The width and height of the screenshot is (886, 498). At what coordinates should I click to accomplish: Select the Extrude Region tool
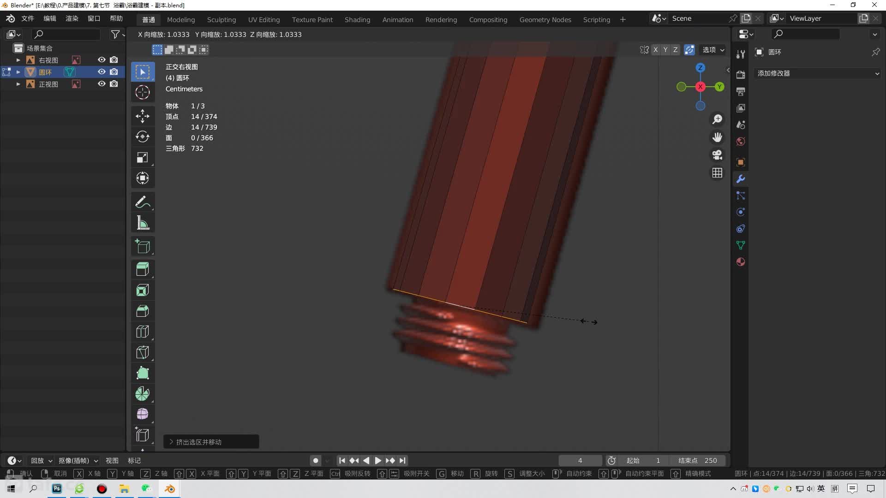click(x=143, y=269)
